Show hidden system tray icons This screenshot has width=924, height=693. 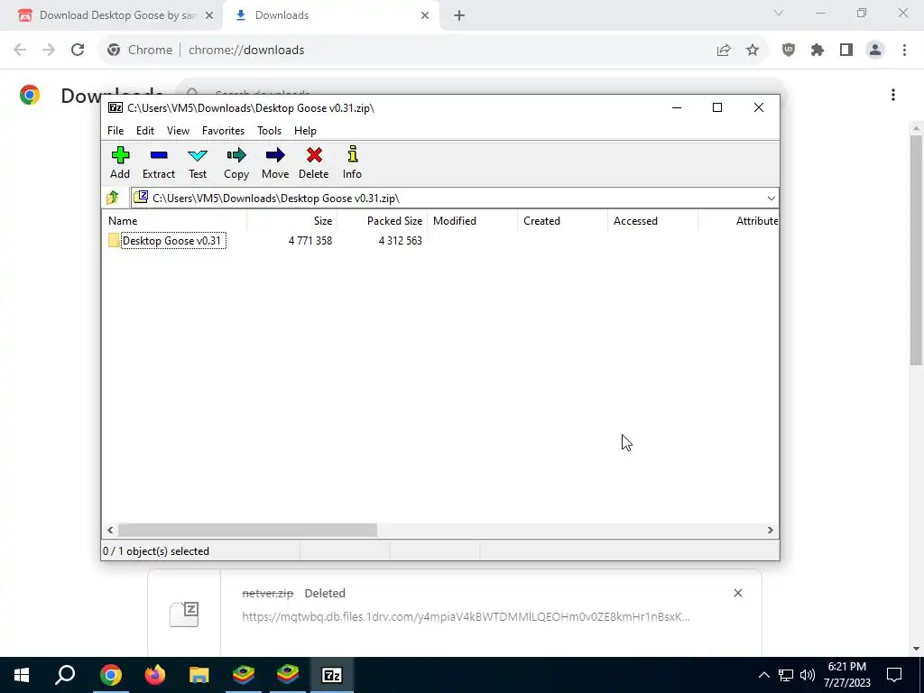point(763,675)
